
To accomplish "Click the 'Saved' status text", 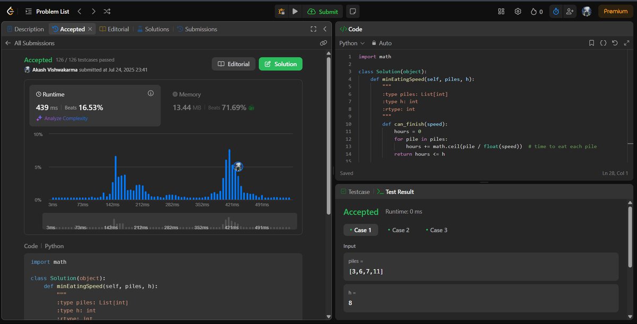I will coord(346,173).
